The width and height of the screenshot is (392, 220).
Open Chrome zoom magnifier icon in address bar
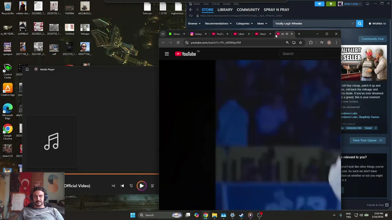[287, 43]
